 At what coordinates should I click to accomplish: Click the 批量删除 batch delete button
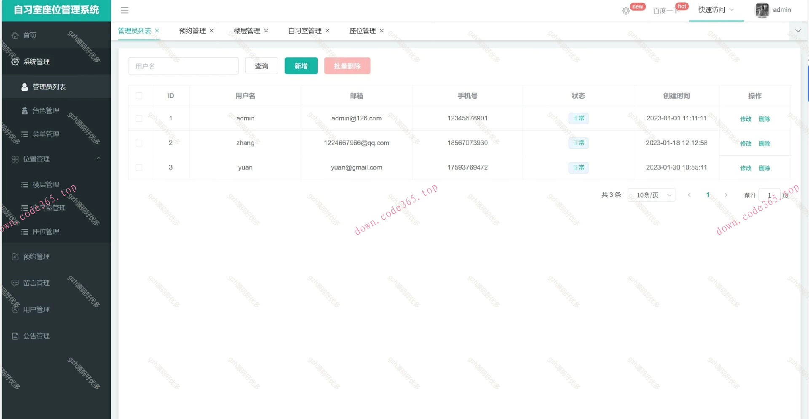point(347,66)
